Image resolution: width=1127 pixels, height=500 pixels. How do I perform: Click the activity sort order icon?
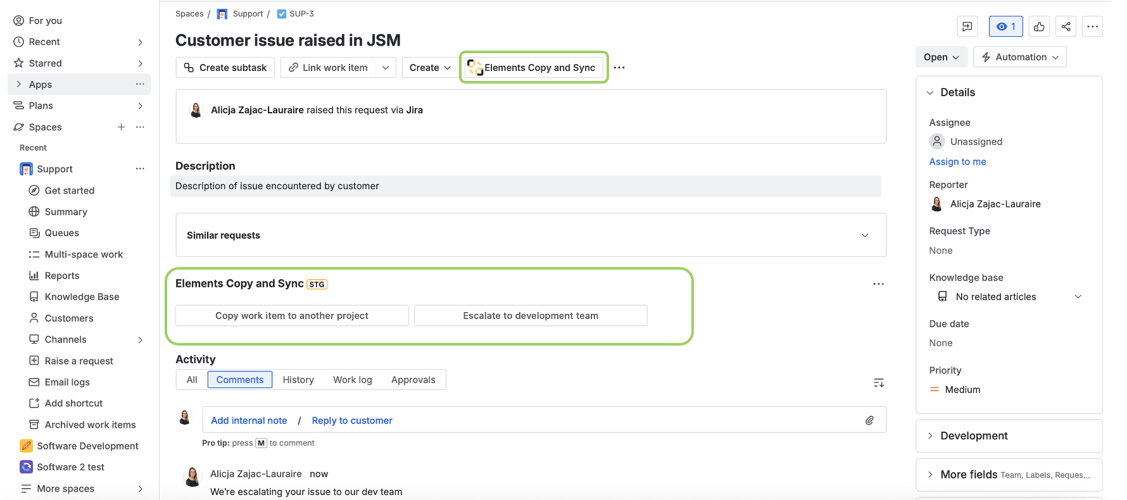878,383
